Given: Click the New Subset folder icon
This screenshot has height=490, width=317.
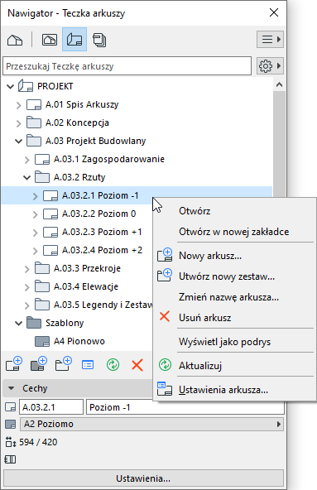Looking at the screenshot, I should 64,364.
